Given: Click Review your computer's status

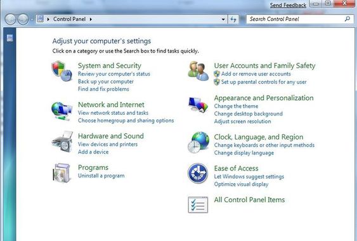Looking at the screenshot, I should coord(114,74).
